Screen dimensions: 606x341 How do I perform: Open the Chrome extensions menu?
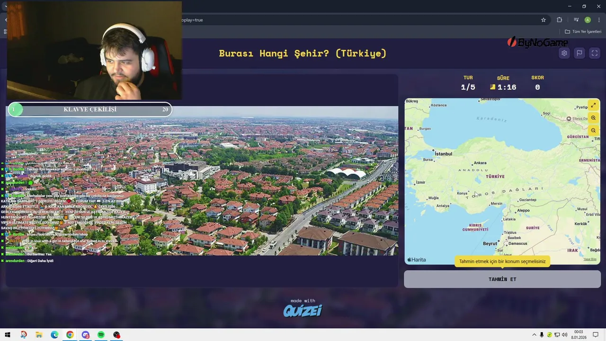point(560,20)
